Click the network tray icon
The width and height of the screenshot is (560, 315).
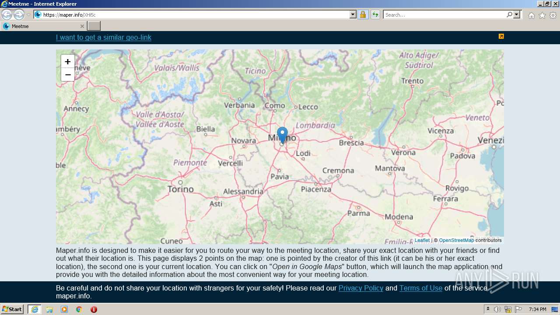coord(508,309)
